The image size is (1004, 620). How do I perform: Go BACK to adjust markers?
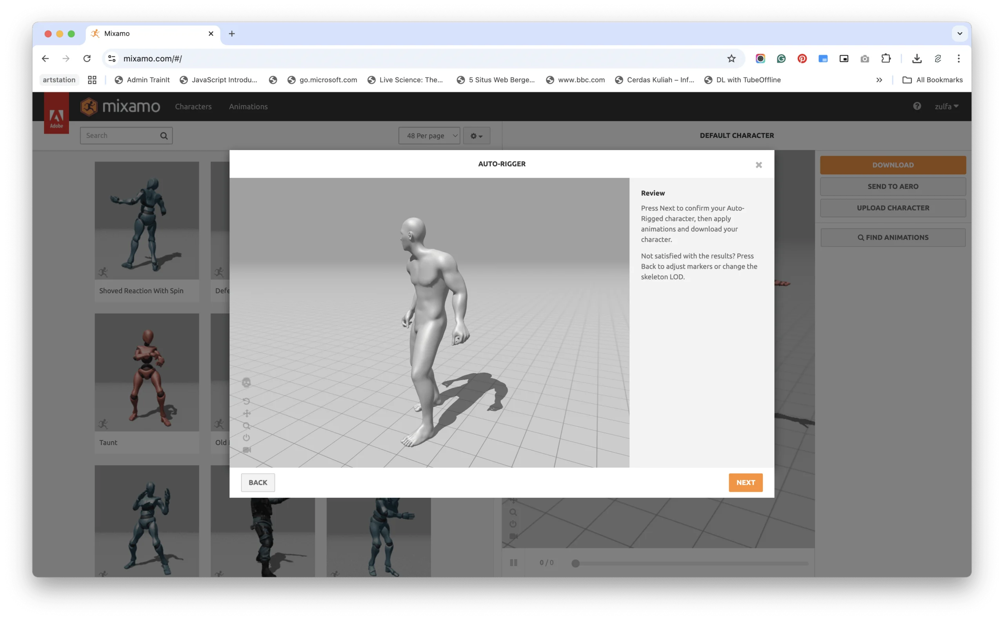[258, 482]
